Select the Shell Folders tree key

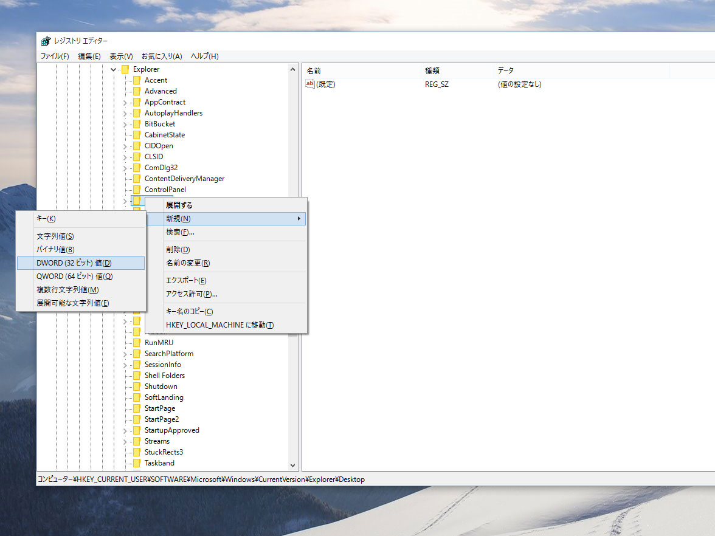164,376
